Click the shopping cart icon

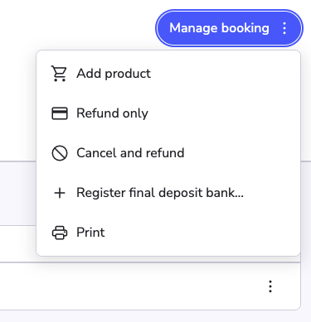(60, 74)
